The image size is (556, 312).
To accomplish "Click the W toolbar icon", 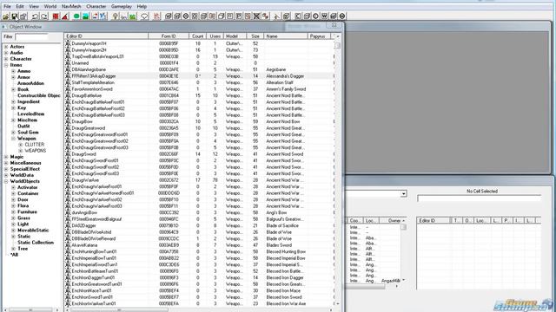I will coord(324,16).
